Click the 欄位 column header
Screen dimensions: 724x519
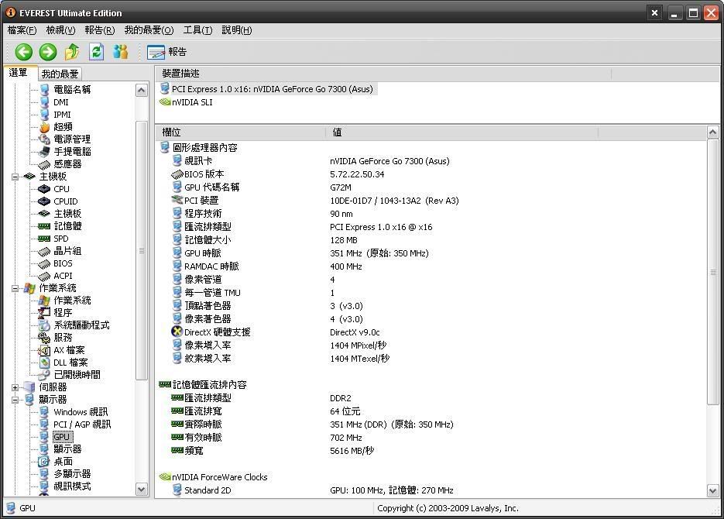pos(240,132)
